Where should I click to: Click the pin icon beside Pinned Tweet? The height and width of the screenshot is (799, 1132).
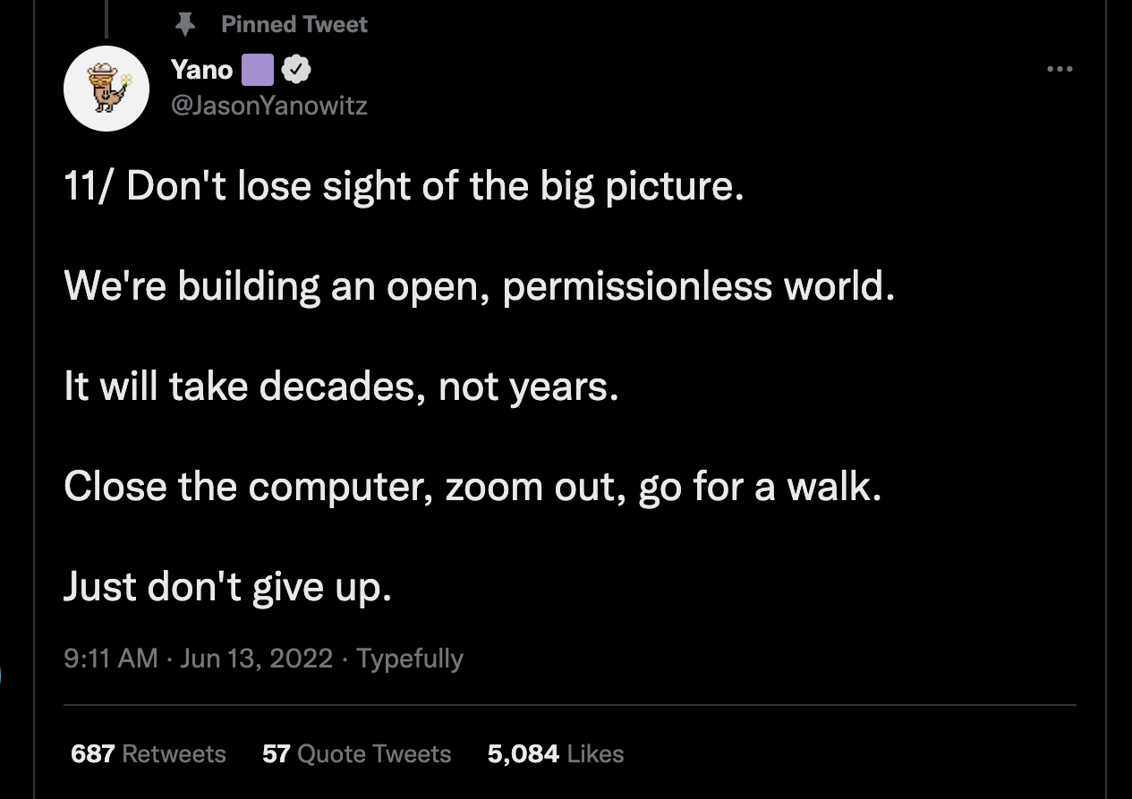coord(185,24)
